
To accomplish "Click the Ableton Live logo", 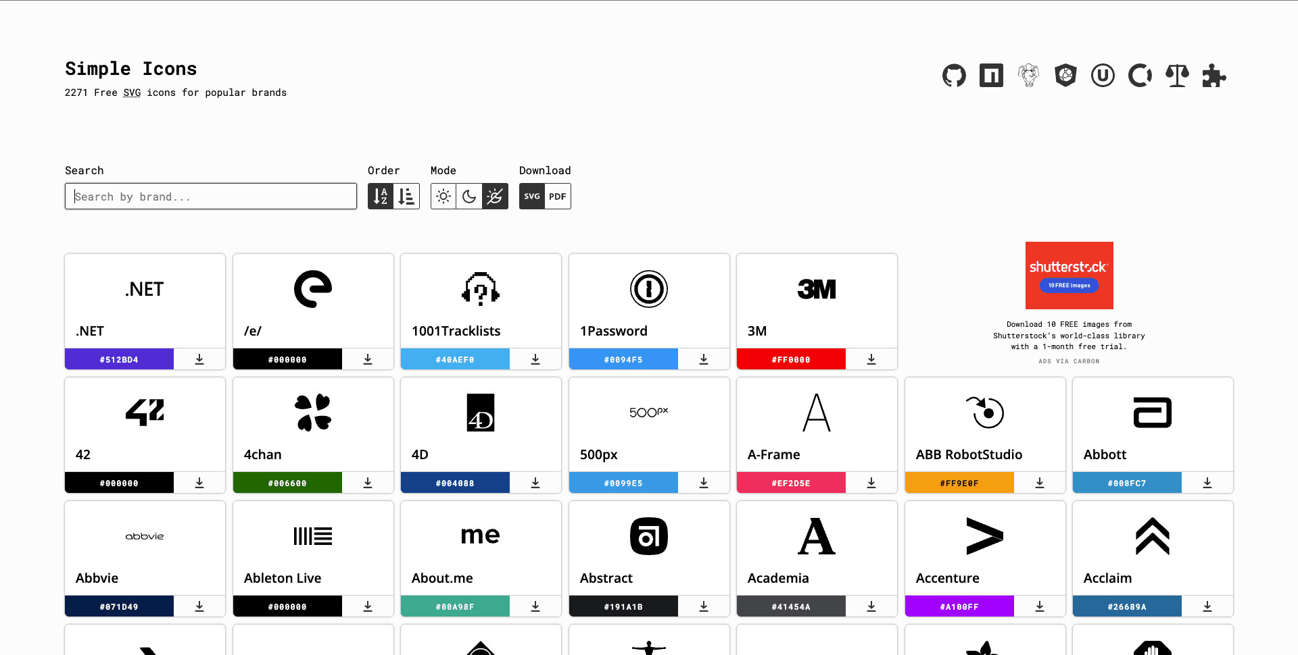I will [x=313, y=536].
